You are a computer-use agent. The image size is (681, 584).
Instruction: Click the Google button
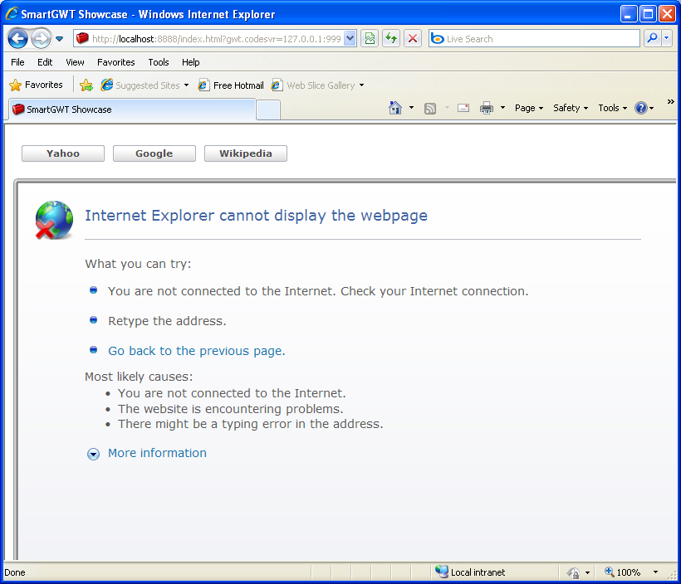154,153
